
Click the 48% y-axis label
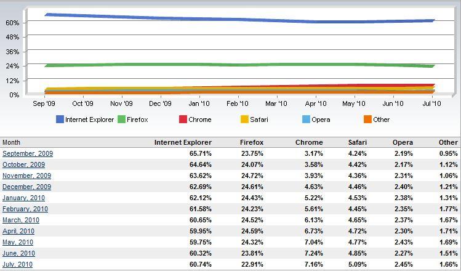(x=12, y=38)
